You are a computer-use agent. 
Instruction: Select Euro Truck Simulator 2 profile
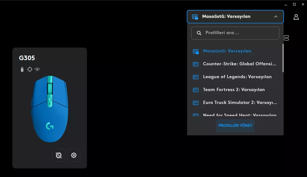(235, 103)
